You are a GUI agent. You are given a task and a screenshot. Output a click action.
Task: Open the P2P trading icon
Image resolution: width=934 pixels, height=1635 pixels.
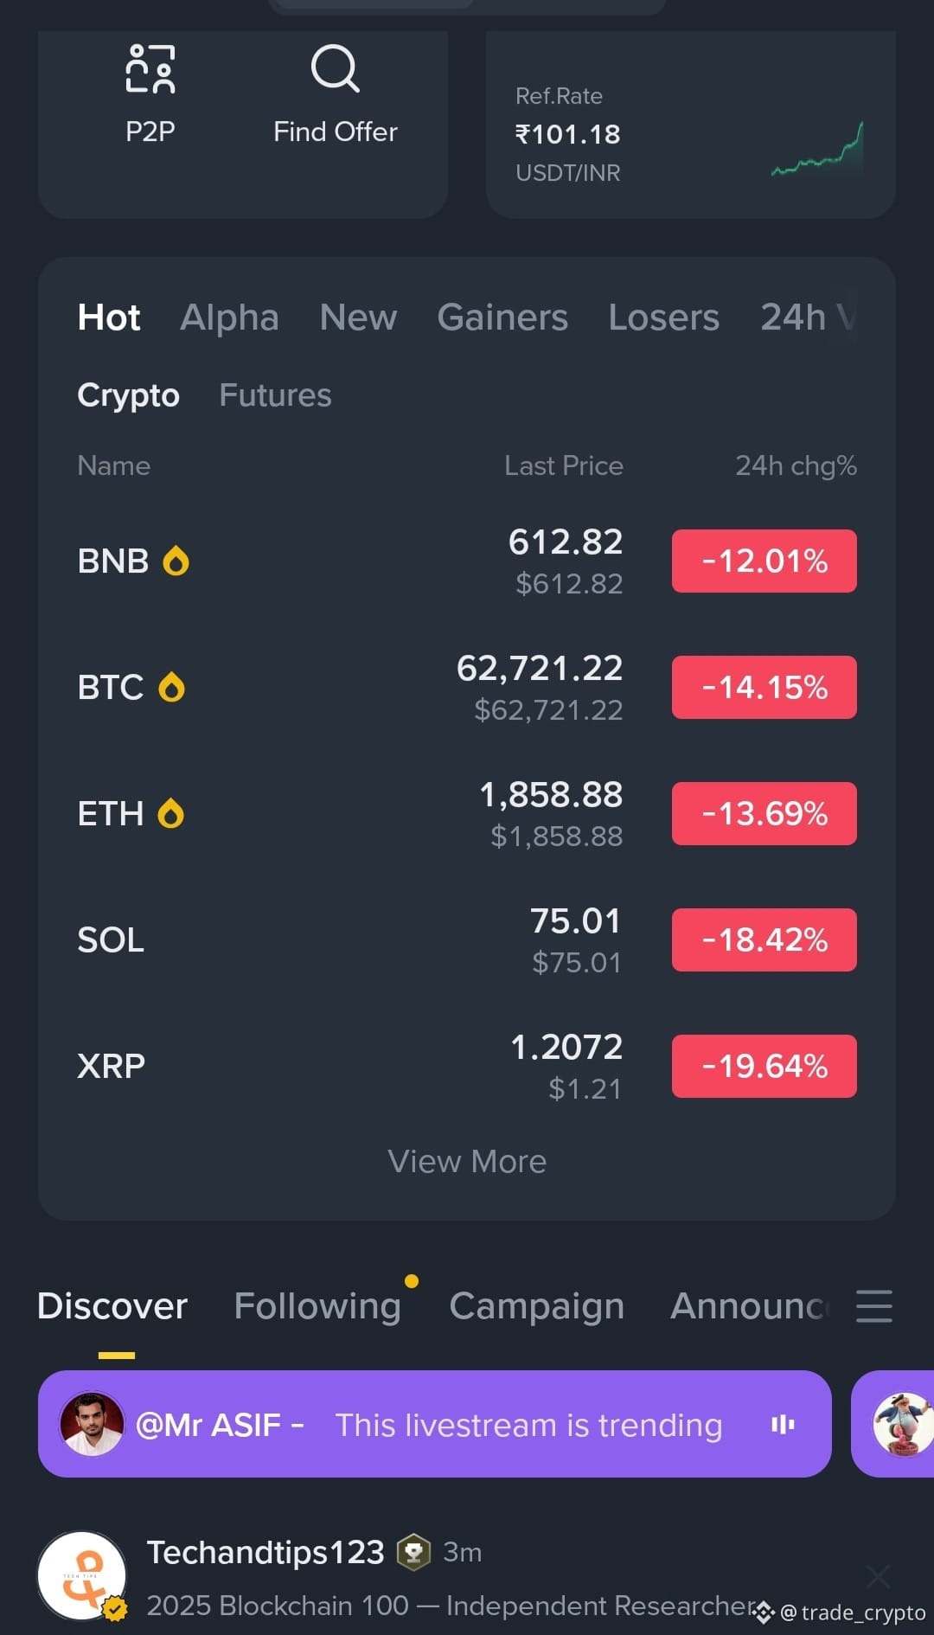coord(150,68)
